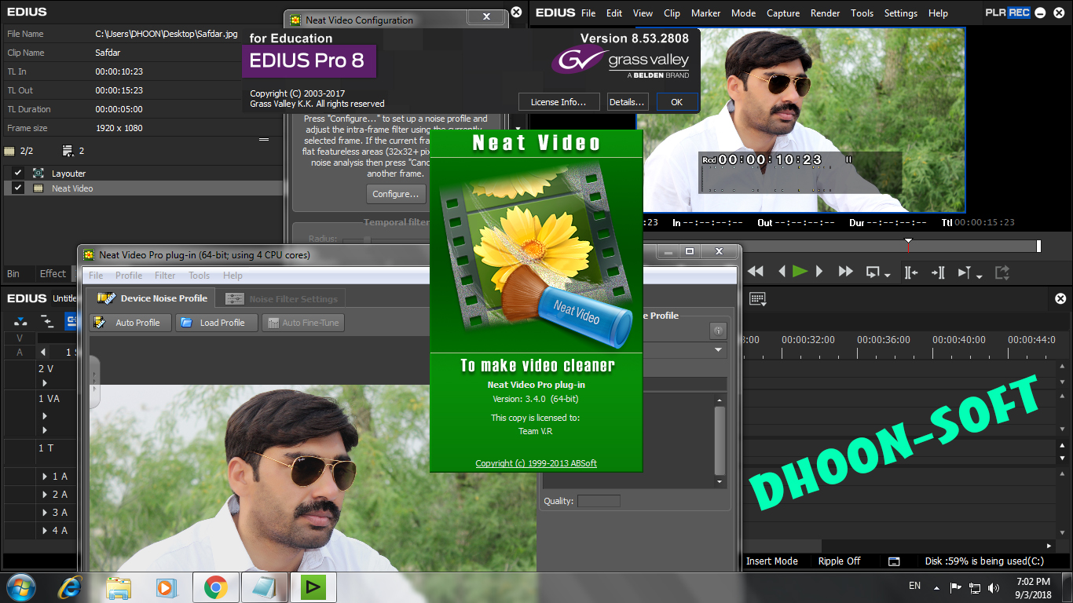The width and height of the screenshot is (1073, 603).
Task: Click the sequence mode icon on the timeline toolbar
Action: pyautogui.click(x=21, y=321)
